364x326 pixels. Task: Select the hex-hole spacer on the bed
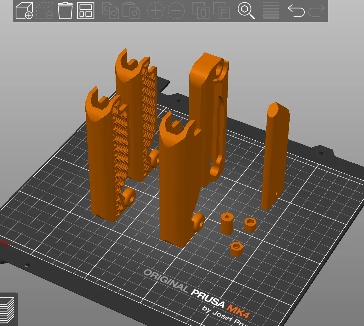(x=250, y=224)
